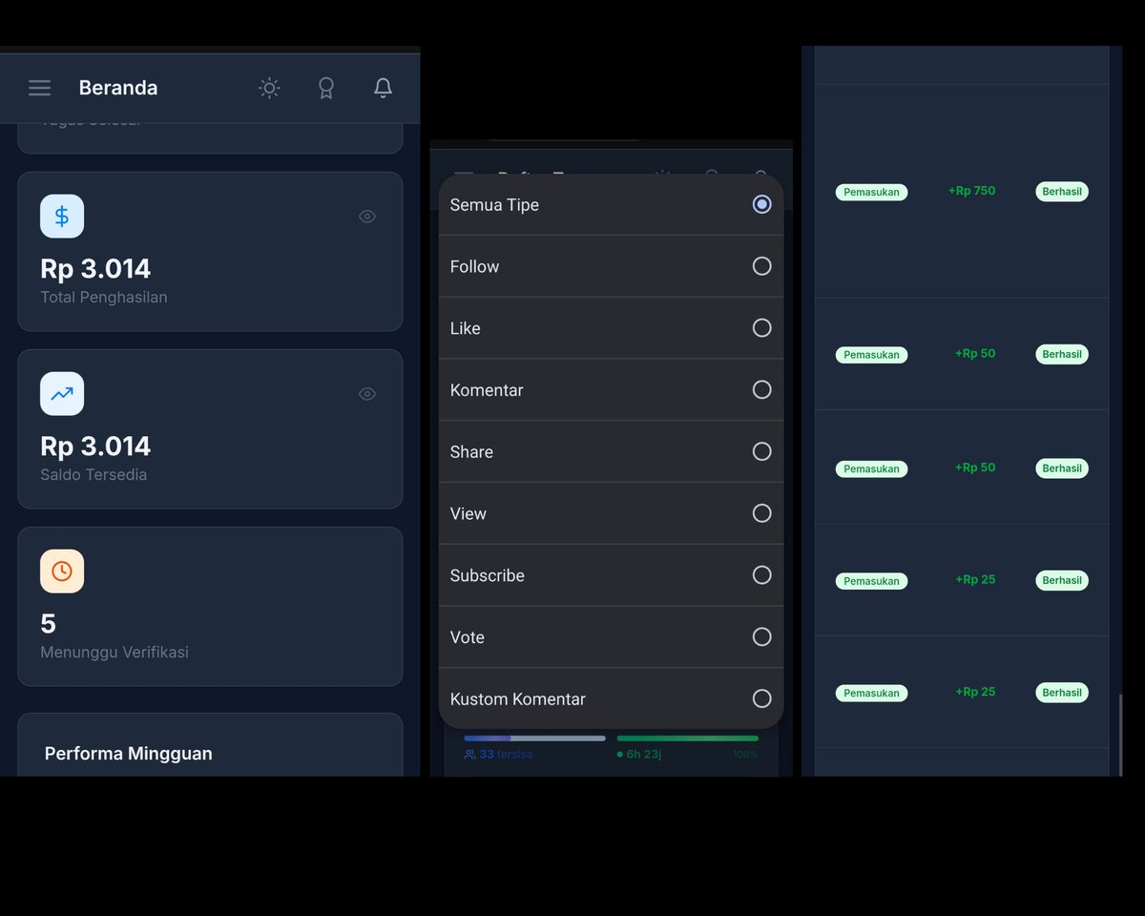The image size is (1145, 916).
Task: Click the green progress bar above 6h 23j
Action: pos(688,738)
